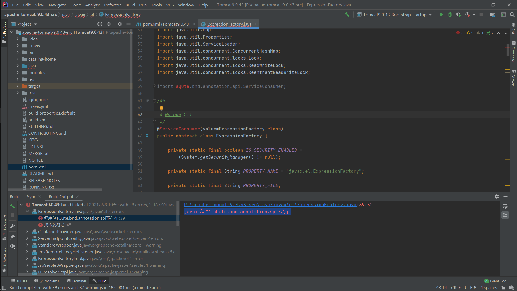Open Project Structure icon in toolbar
The width and height of the screenshot is (517, 291).
point(492,15)
